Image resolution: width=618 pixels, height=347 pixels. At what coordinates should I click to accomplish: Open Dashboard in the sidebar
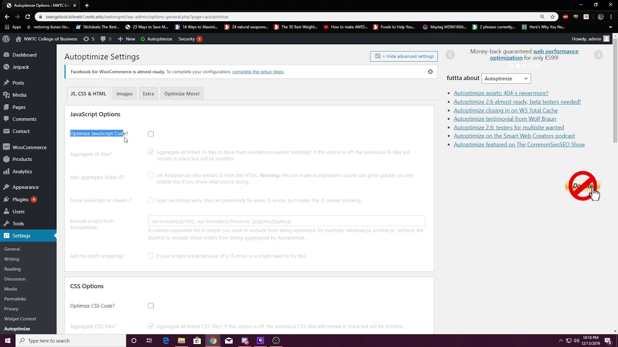click(x=24, y=55)
